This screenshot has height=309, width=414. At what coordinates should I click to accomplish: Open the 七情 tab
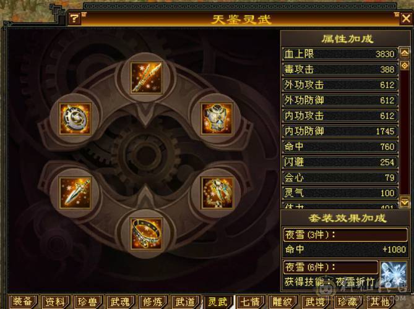coord(250,302)
